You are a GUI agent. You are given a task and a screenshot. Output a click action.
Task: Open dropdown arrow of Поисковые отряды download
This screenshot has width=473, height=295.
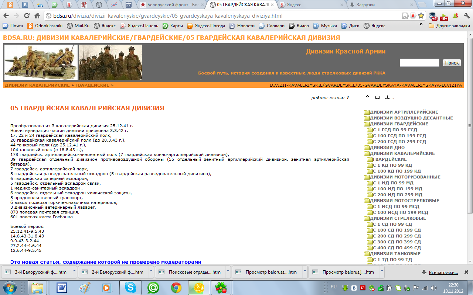[228, 271]
